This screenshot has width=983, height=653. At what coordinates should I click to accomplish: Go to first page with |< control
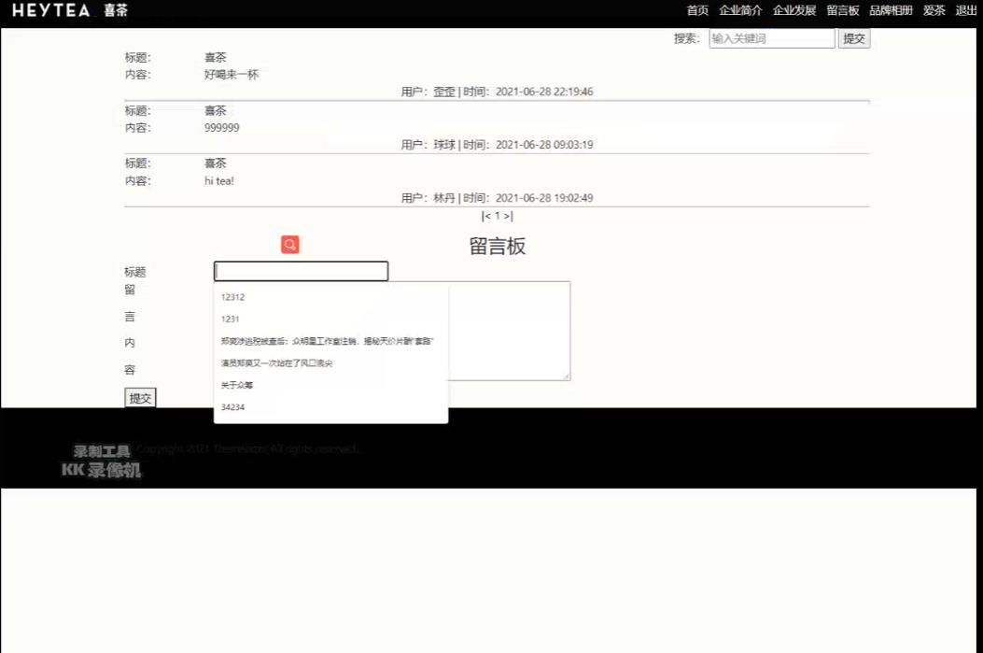tap(485, 216)
